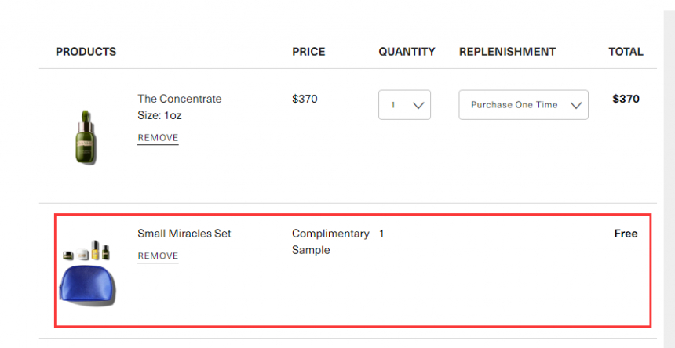Click the Free total label
Viewport: 675px width, 348px height.
(x=626, y=234)
